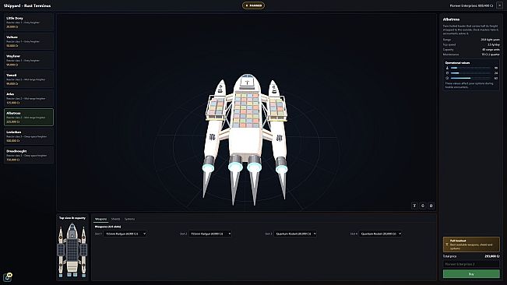
Task: Click the first 3D viewport control icon
Action: pyautogui.click(x=414, y=206)
